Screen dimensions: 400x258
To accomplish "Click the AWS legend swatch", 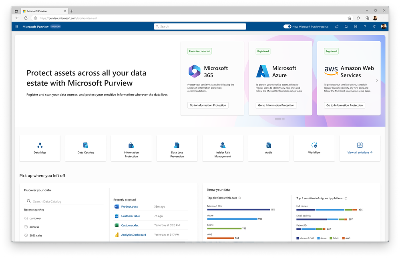I will (344, 238).
